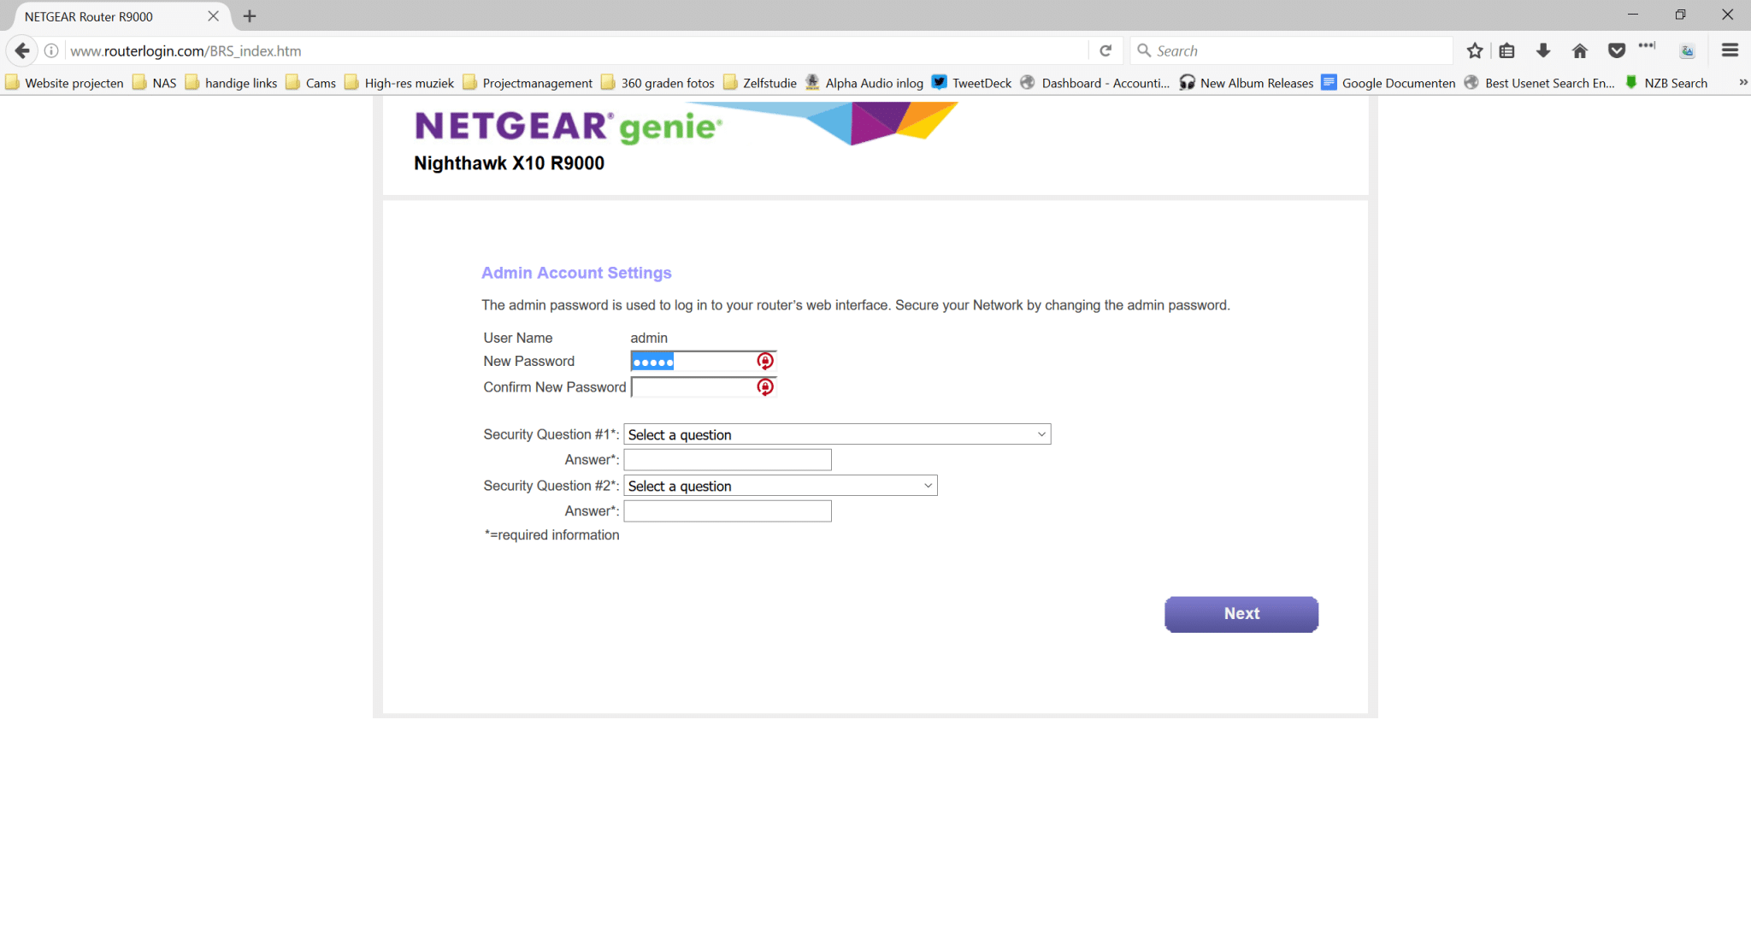Image resolution: width=1751 pixels, height=944 pixels.
Task: Open the Google Documenten bookmark
Action: tap(1388, 82)
